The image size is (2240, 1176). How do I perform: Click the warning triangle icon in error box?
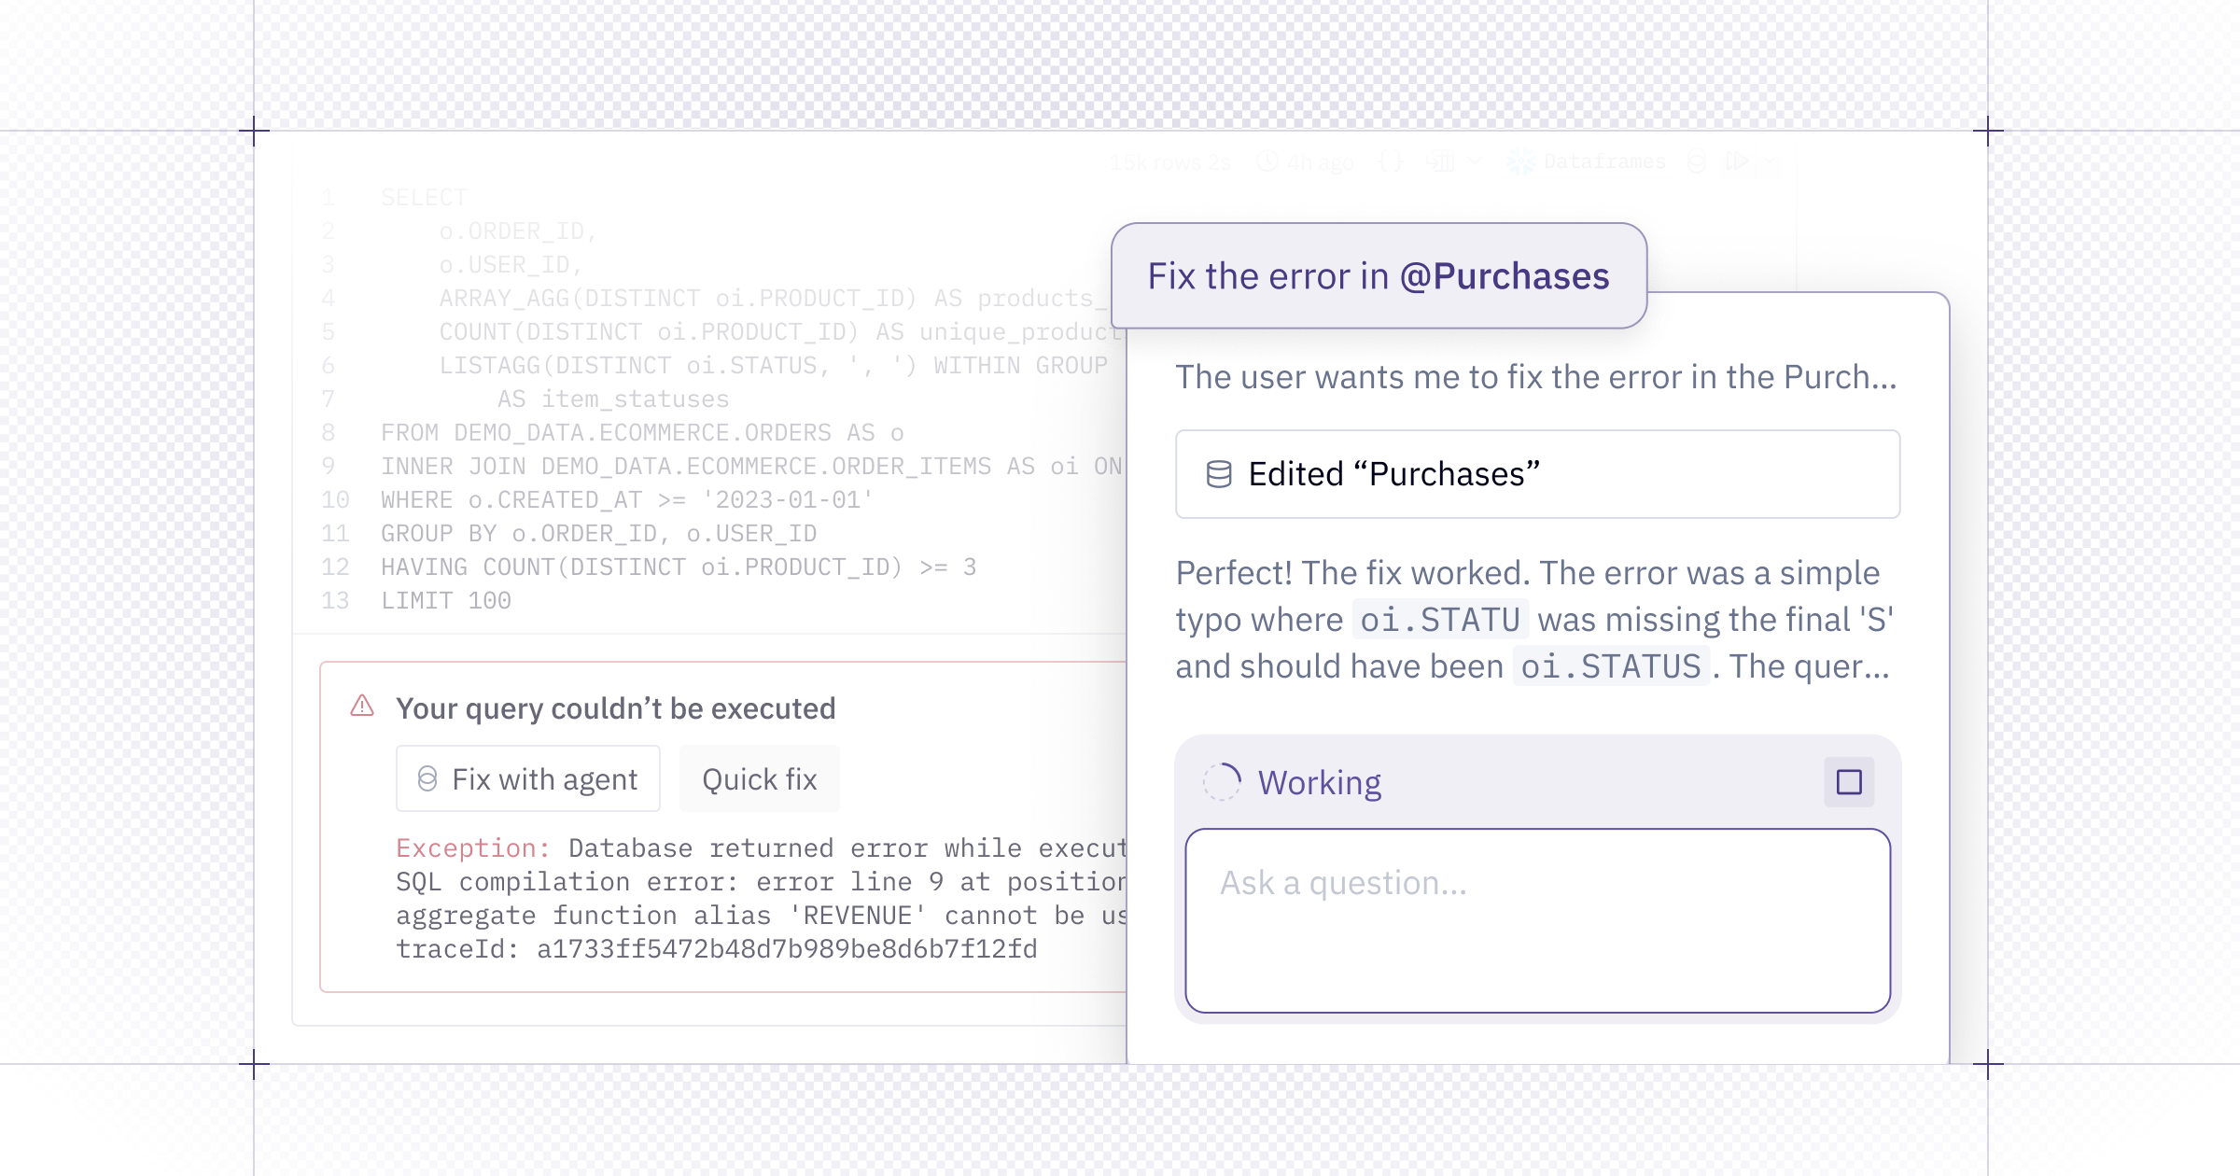[362, 707]
